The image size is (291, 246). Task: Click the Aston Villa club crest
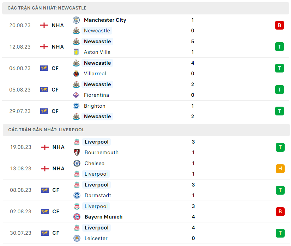[76, 52]
